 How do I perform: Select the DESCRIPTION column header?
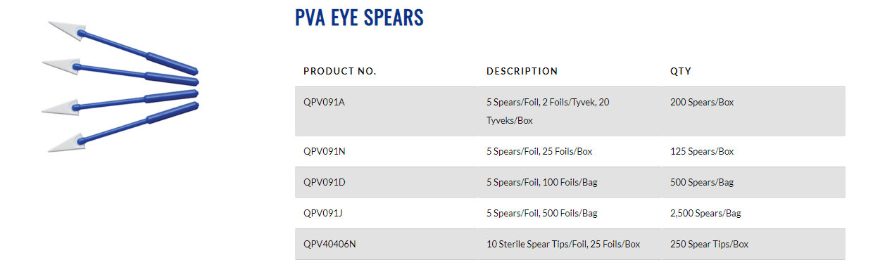pyautogui.click(x=522, y=71)
